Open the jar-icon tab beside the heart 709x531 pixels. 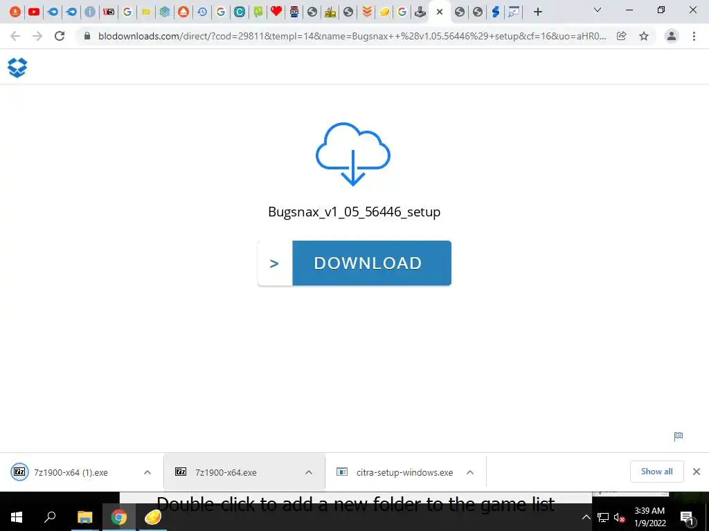[x=294, y=12]
